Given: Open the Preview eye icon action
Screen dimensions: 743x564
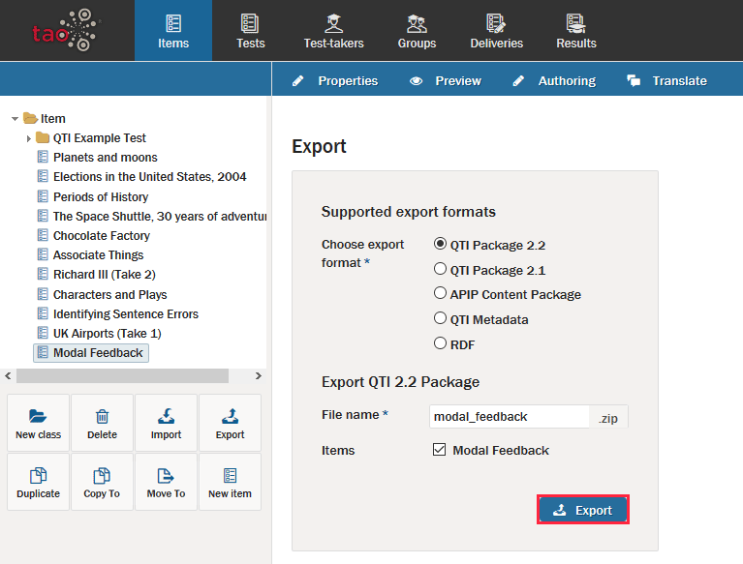Looking at the screenshot, I should (x=417, y=81).
